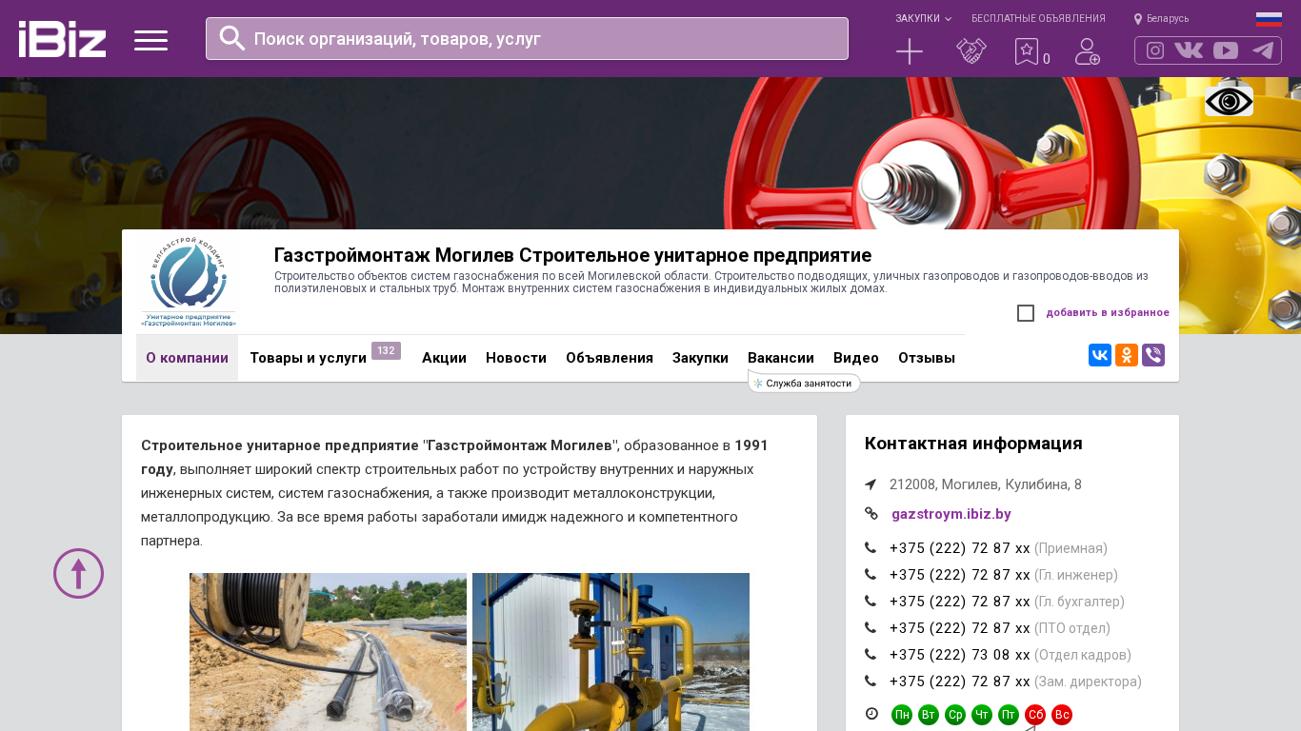Expand the 'Закупки' dropdown in header
The height and width of the screenshot is (731, 1301).
[x=922, y=18]
